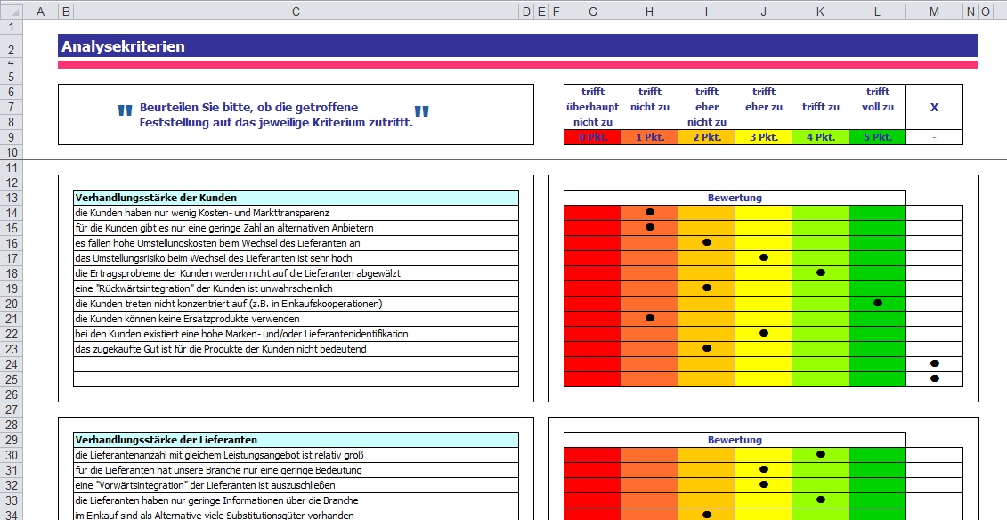Screen dimensions: 1007x520
Task: Click the rating dot for 'Vorwärtsintegration' row
Action: click(764, 484)
